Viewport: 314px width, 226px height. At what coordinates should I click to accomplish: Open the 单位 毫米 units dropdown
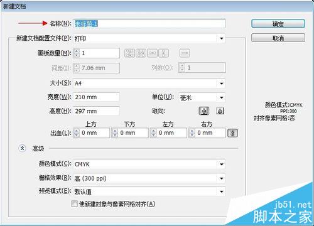pos(202,97)
